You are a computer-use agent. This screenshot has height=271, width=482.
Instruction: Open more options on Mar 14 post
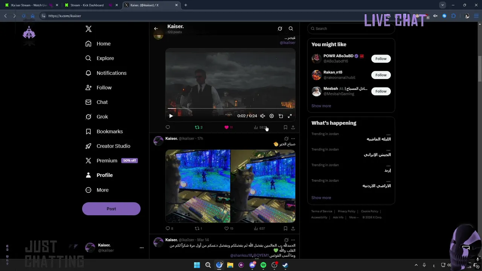tap(293, 240)
